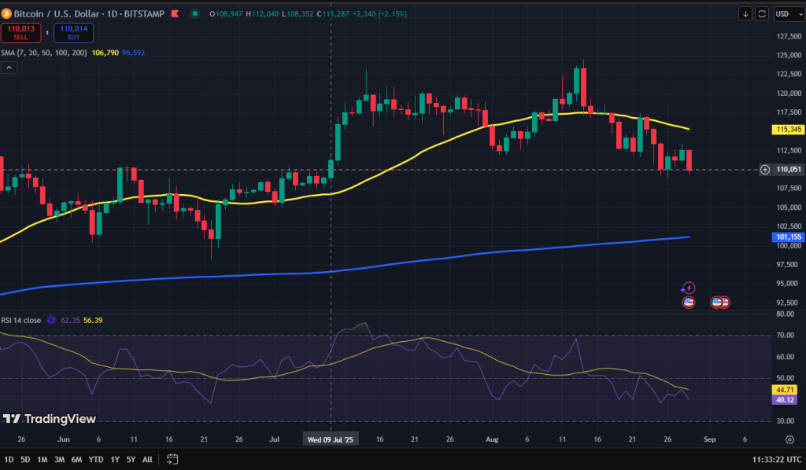This screenshot has height=470, width=806.
Task: Click the green market status dot
Action: pos(195,14)
